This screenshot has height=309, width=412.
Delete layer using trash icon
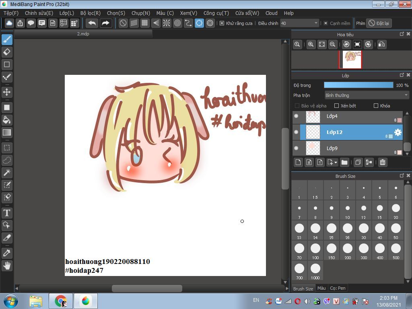[383, 163]
